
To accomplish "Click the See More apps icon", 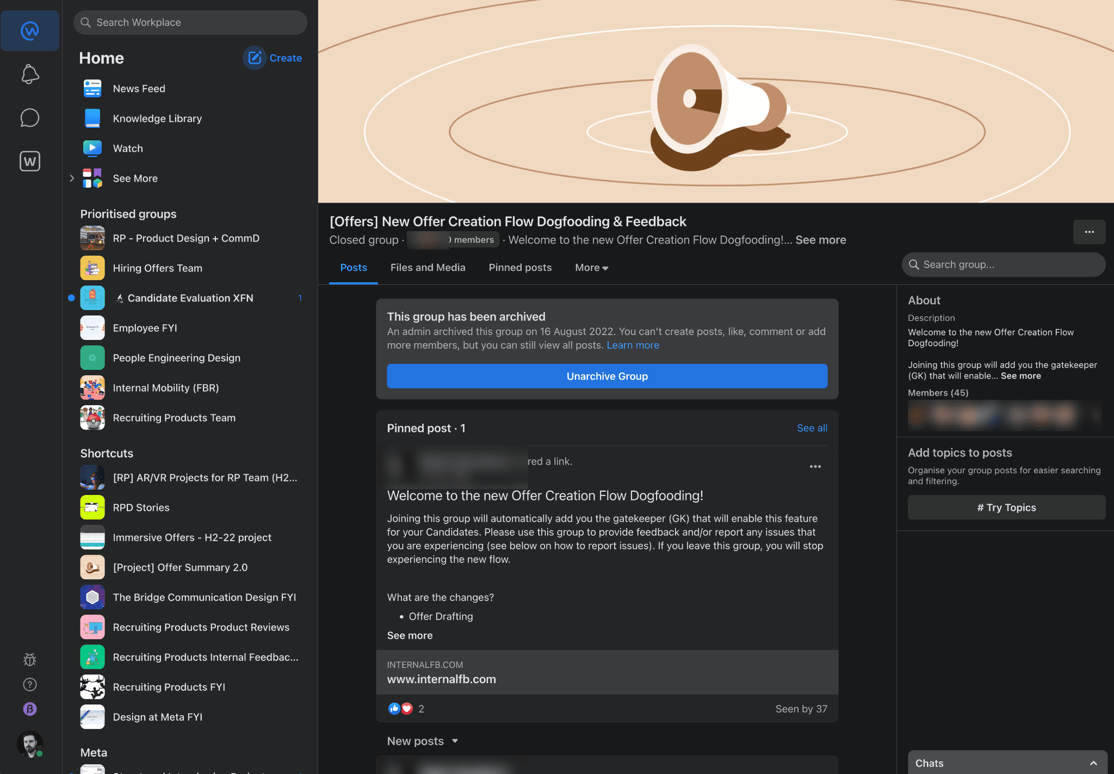I will 92,178.
